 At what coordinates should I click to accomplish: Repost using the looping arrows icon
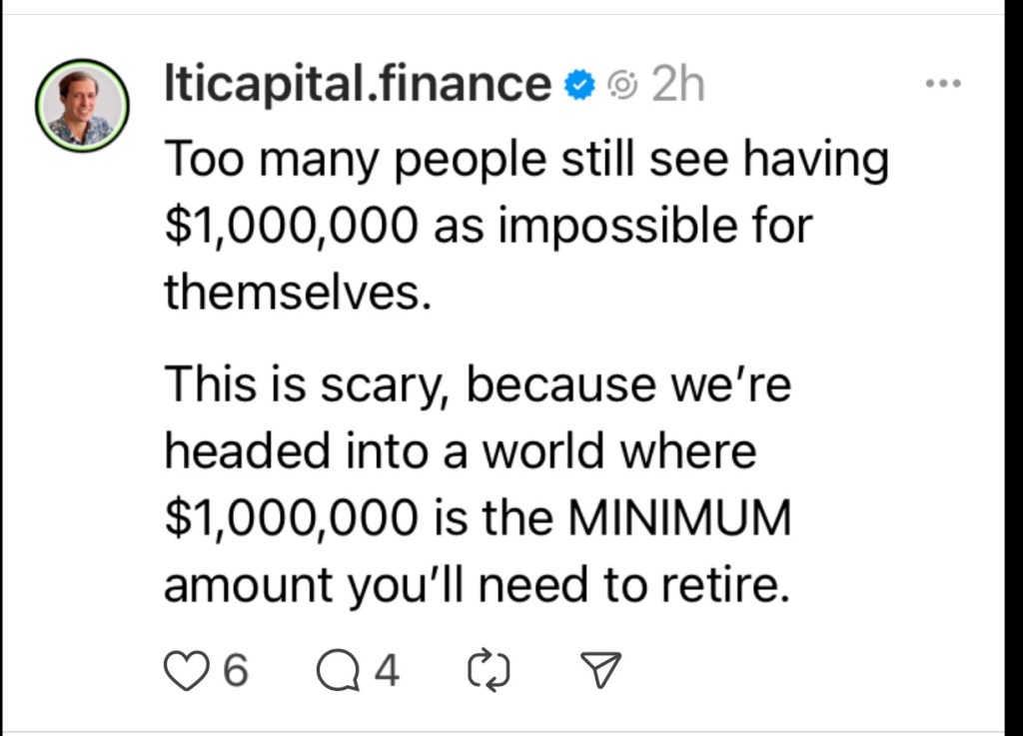click(489, 671)
